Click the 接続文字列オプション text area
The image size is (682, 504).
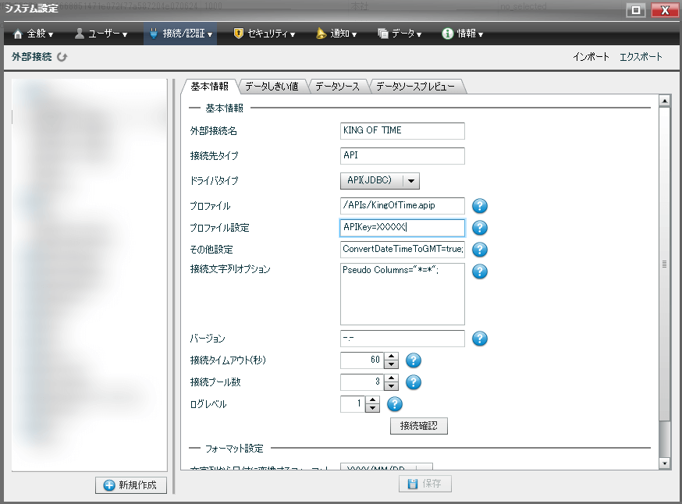(x=403, y=293)
